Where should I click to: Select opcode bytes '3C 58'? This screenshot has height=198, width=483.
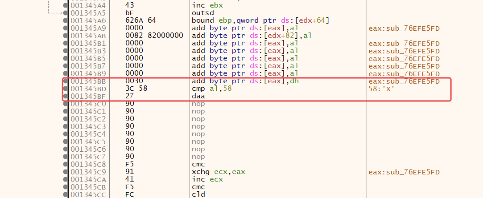(136, 89)
